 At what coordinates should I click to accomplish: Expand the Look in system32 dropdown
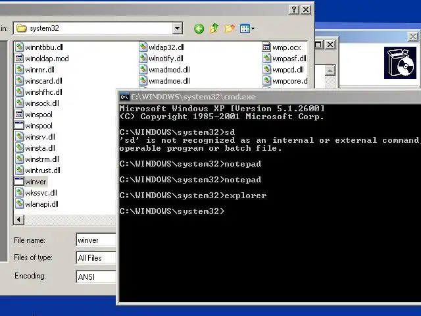pos(177,28)
